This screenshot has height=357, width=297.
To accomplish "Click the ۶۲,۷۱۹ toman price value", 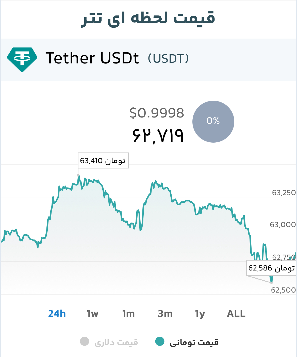I will pyautogui.click(x=158, y=136).
